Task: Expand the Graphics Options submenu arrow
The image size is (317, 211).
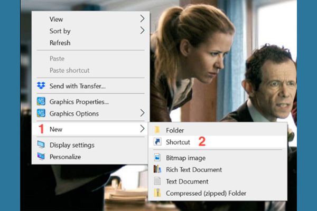Action: [x=142, y=113]
